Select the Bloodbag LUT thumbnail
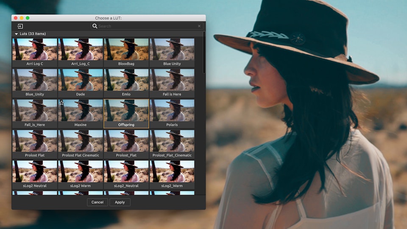 coord(126,49)
